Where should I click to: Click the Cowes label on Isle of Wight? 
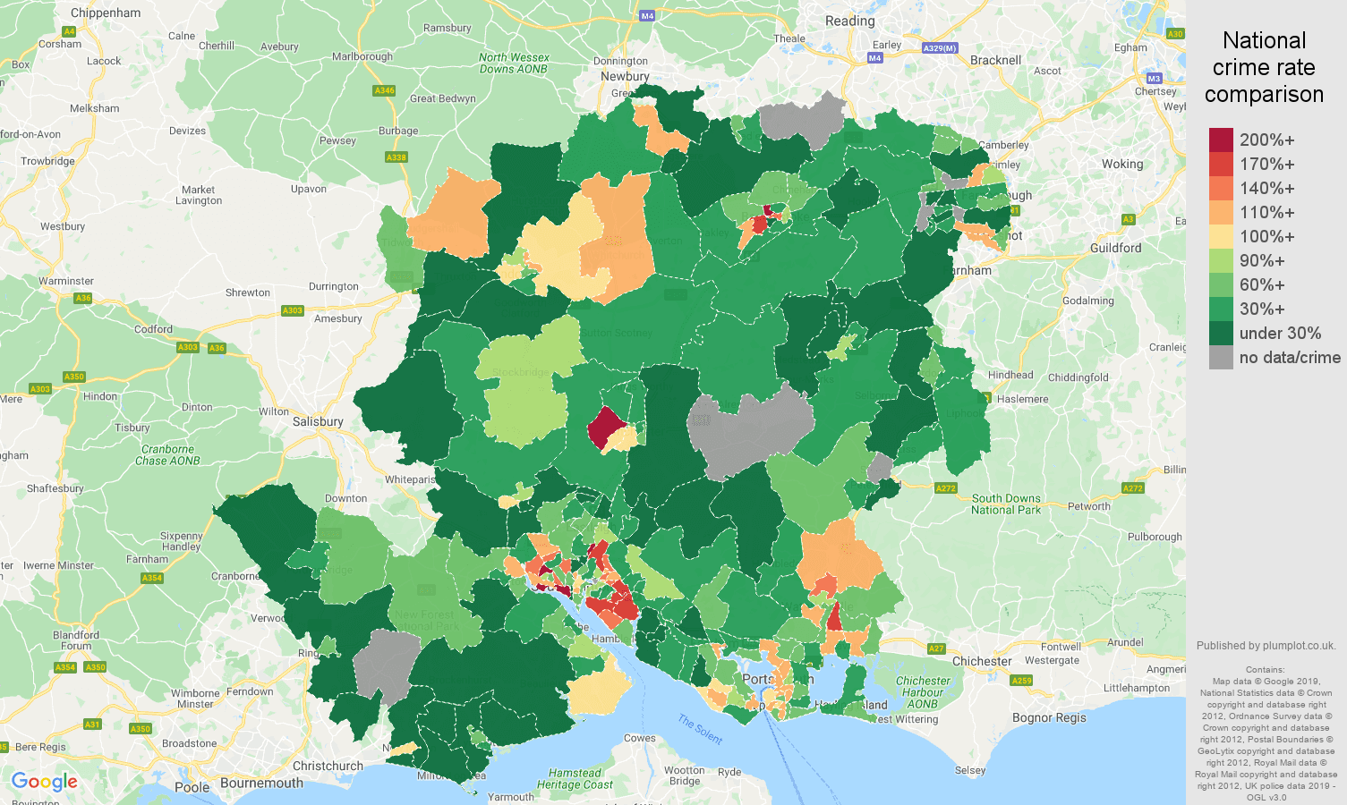640,738
